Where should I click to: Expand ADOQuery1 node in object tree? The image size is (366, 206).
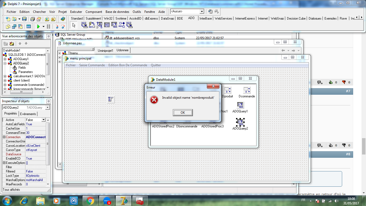point(5,59)
